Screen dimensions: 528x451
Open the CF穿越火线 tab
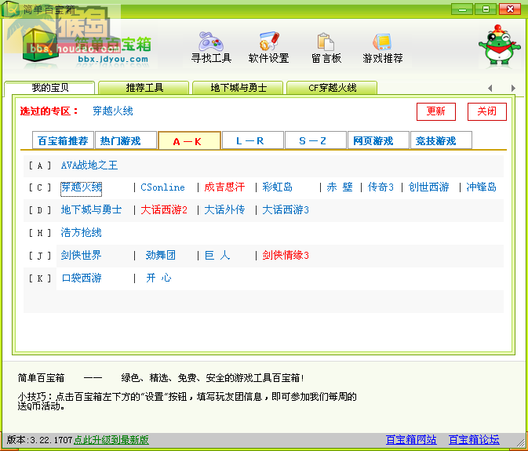332,88
